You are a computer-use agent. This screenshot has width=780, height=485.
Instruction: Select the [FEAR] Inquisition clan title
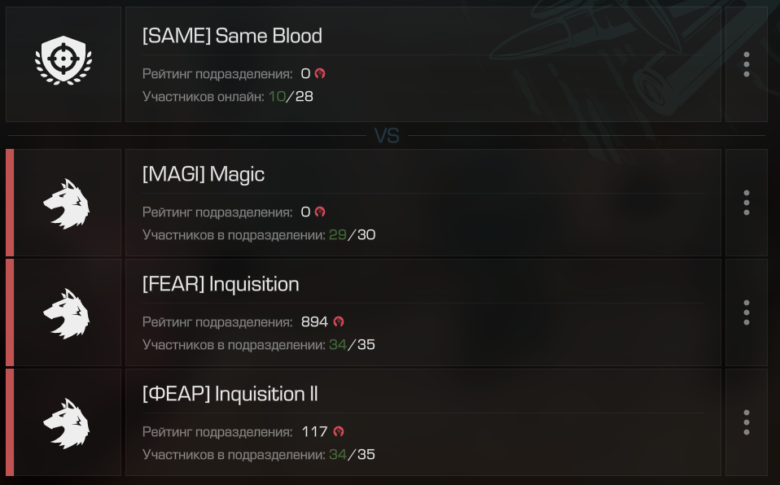point(221,284)
